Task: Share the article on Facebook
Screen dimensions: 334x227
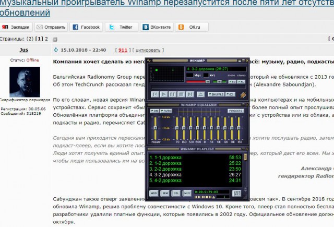Action: [x=86, y=27]
